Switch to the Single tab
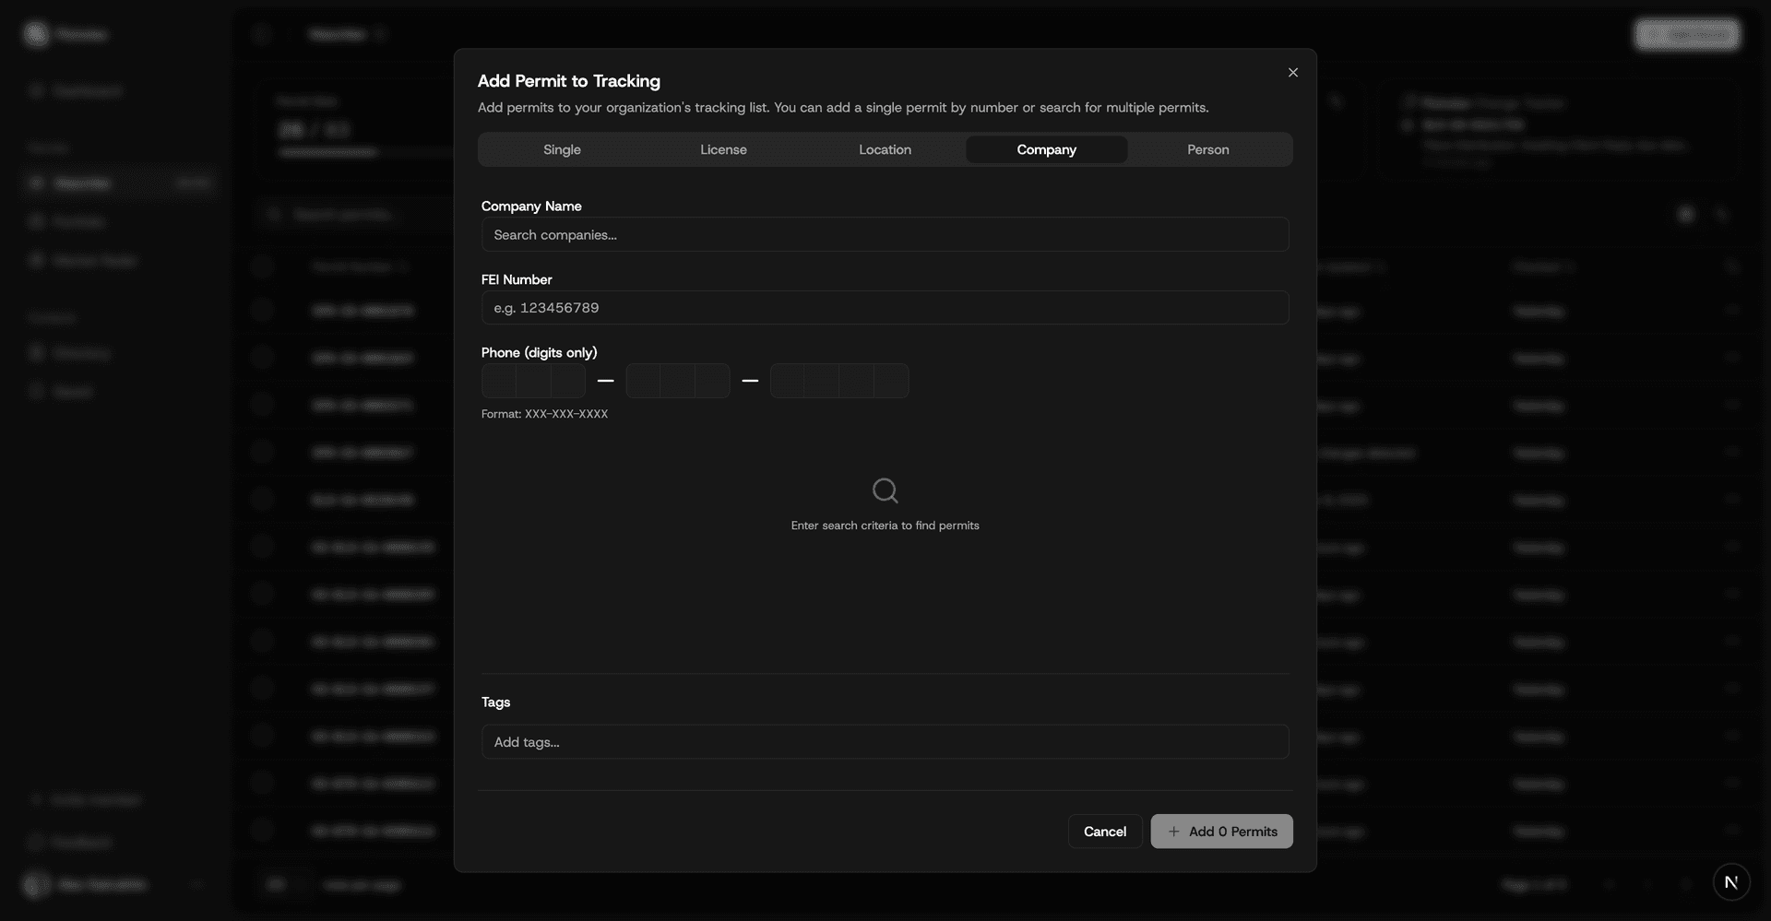This screenshot has width=1771, height=921. pos(561,148)
